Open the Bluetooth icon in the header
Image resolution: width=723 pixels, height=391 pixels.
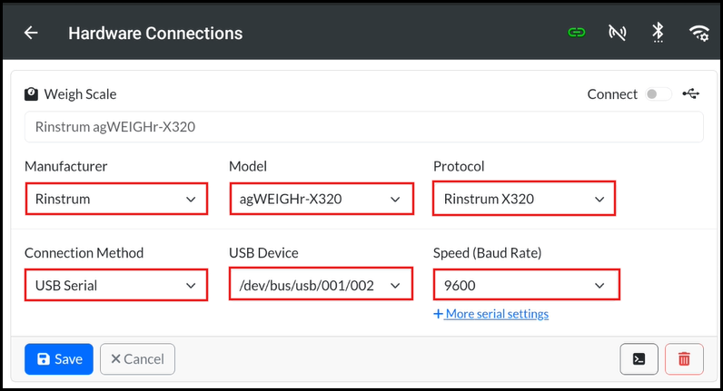[x=658, y=33]
